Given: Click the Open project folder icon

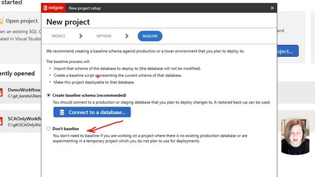Looking at the screenshot, I should pos(1,21).
